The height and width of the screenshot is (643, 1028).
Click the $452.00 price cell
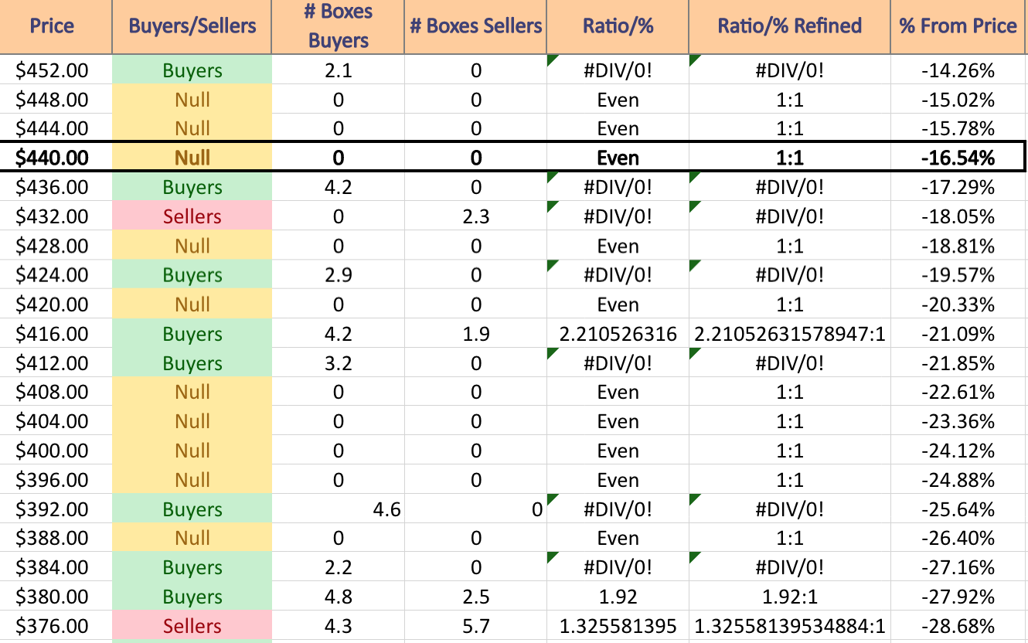click(56, 70)
